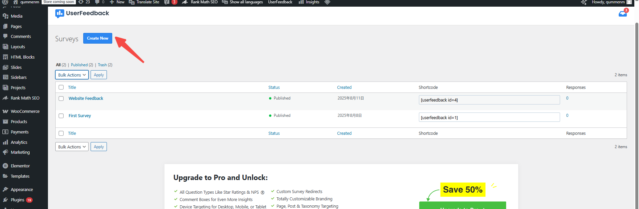Click the page vertical scrollbar
Viewport: 639px width, 209px height.
[x=636, y=100]
